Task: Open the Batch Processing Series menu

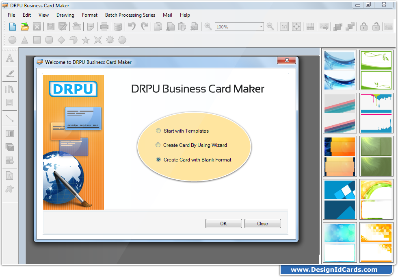Action: [x=130, y=15]
